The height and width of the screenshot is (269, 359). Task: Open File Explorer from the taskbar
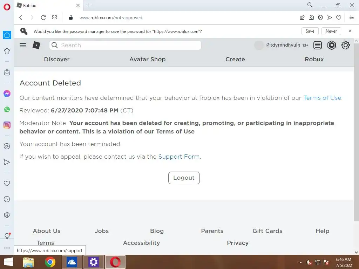tap(28, 262)
